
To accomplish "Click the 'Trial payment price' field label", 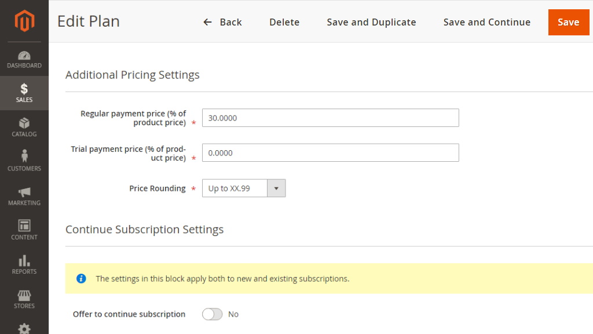I will click(128, 153).
